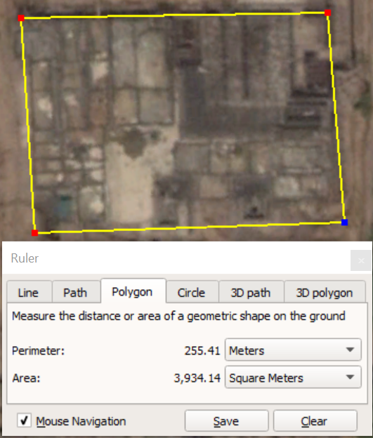Click the area value 3,934.14
Screen dimensions: 373x438
point(197,378)
